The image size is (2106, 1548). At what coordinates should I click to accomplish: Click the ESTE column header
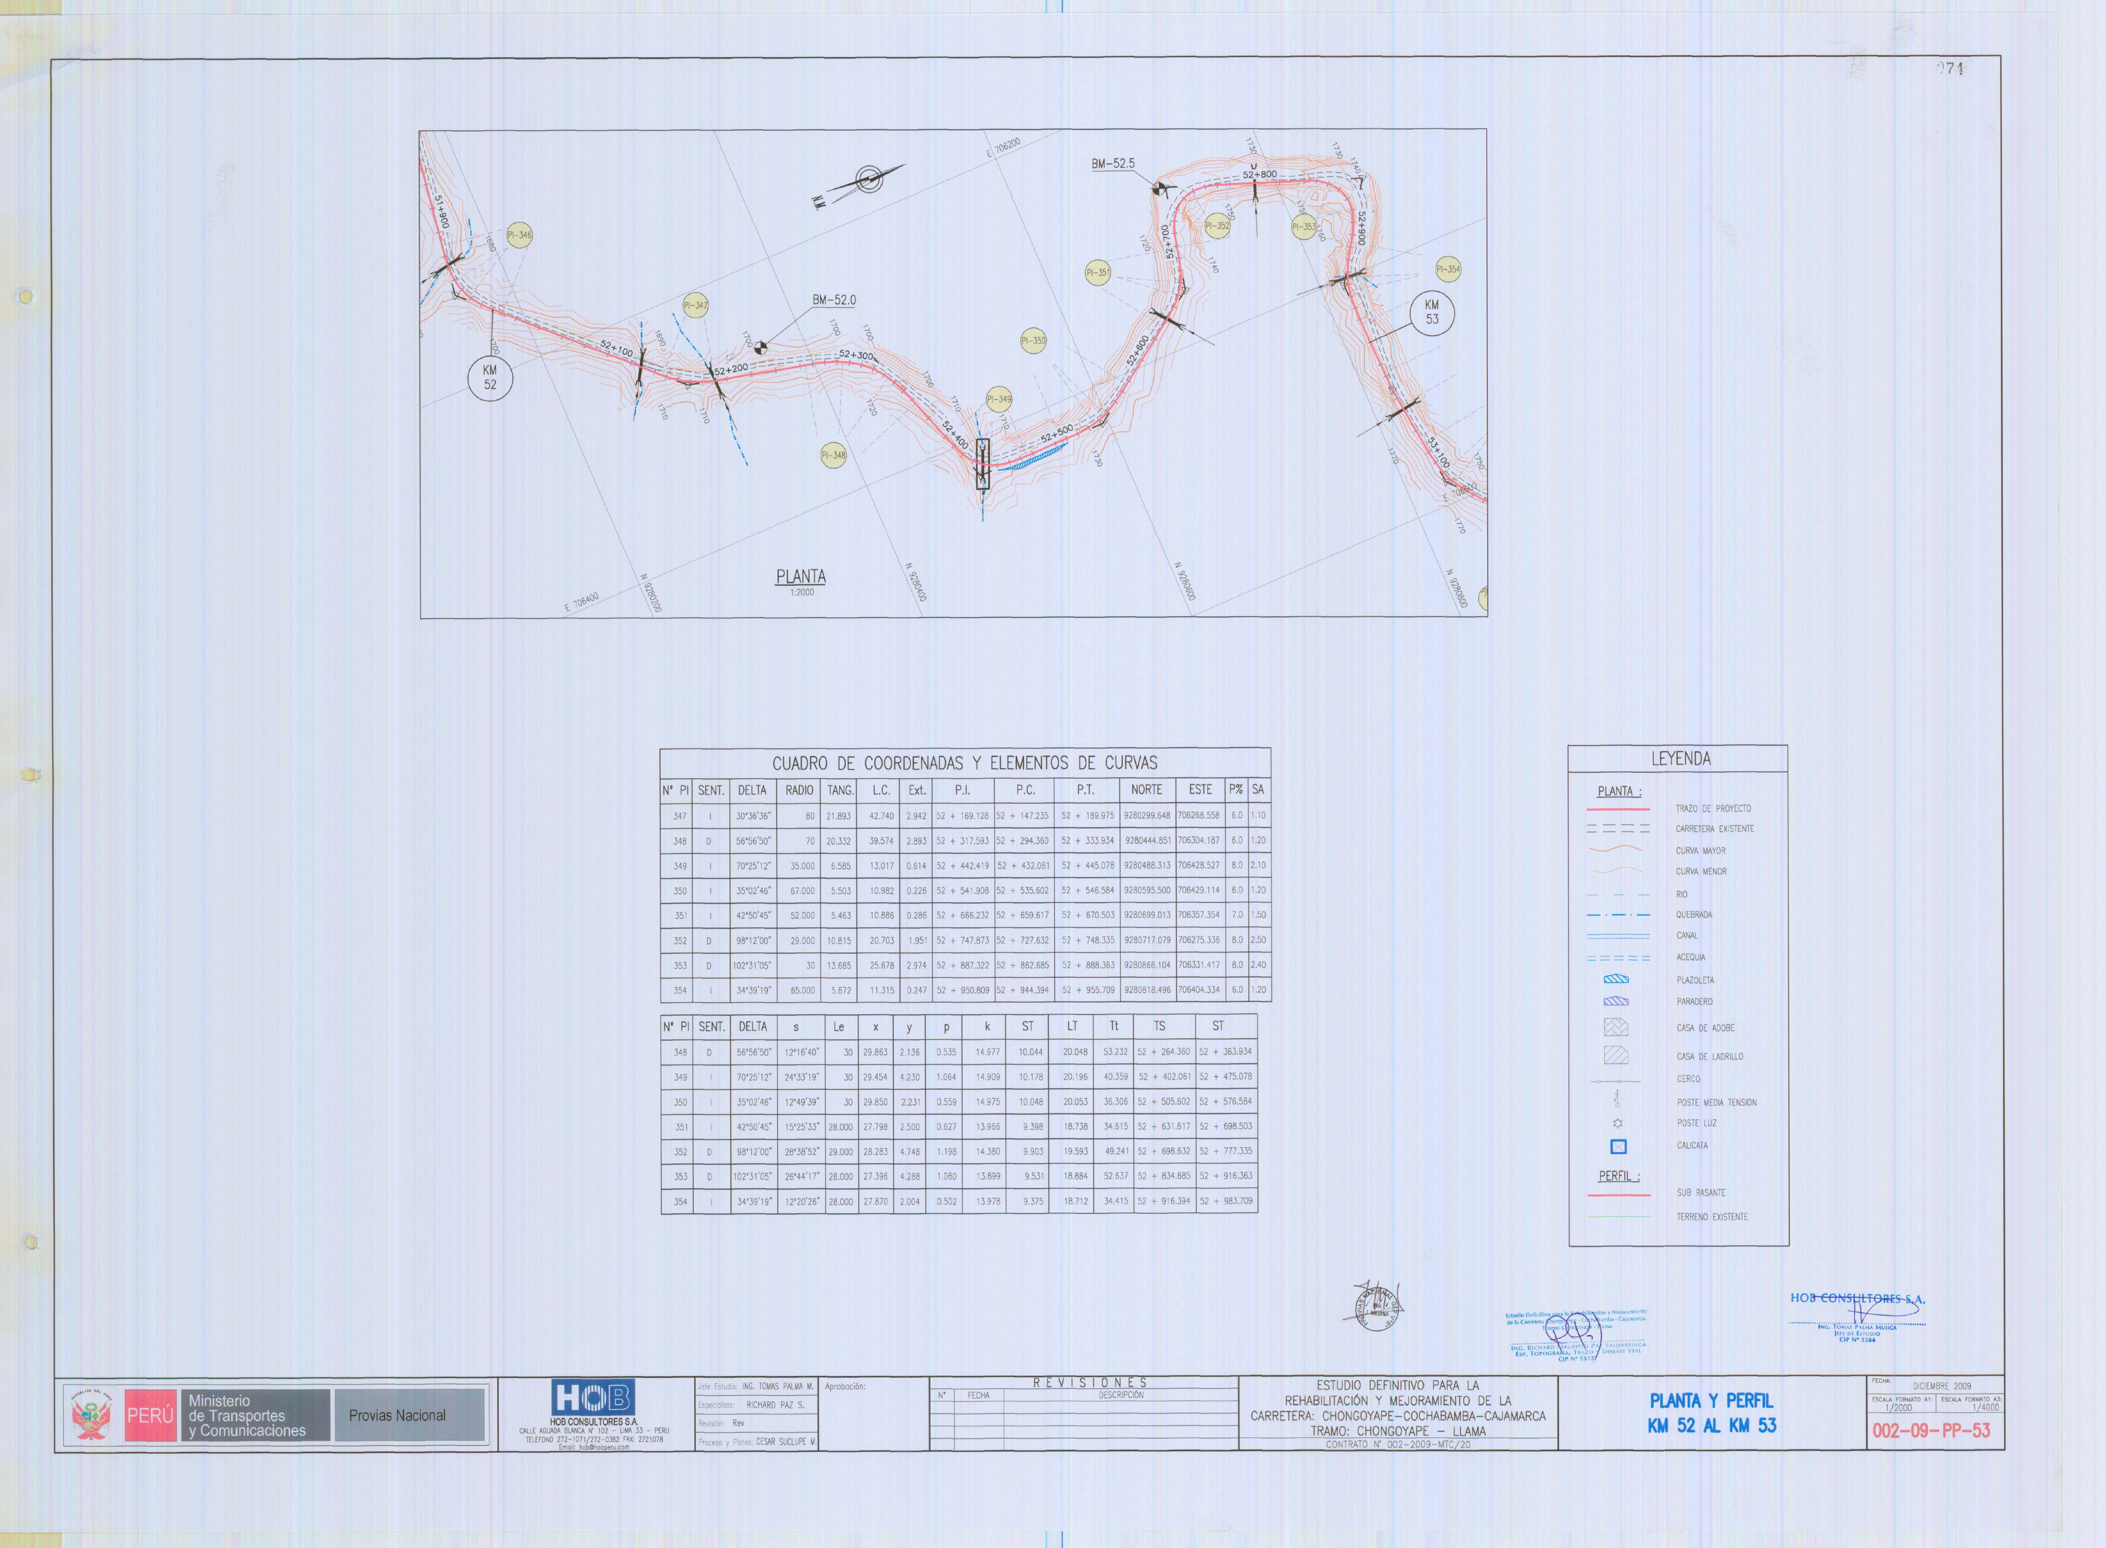tap(1200, 790)
